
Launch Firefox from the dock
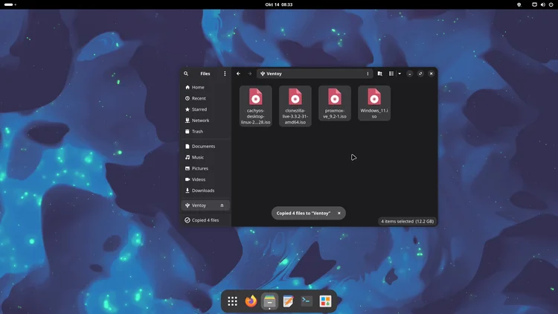coord(251,301)
